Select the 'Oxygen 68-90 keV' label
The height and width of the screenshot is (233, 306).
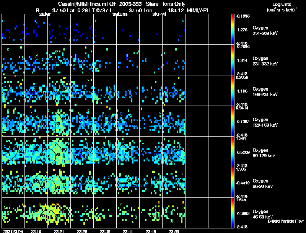263,184
